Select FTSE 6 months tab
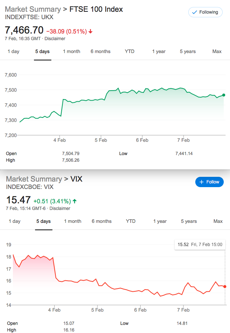Image resolution: width=230 pixels, height=333 pixels. click(x=100, y=52)
